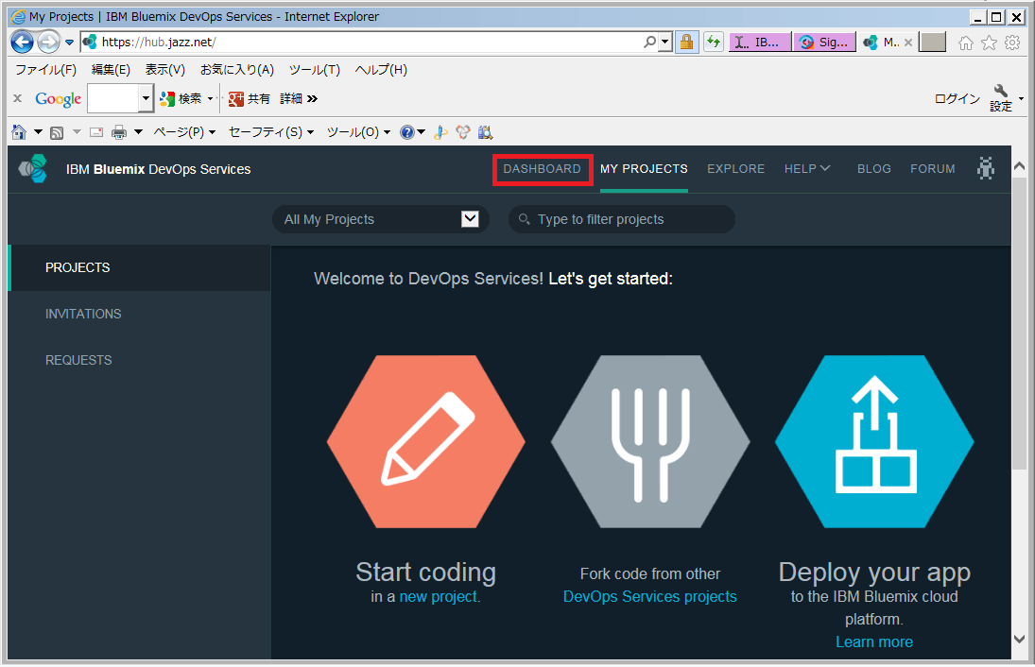Click the ログイン link on the Google toolbar
The height and width of the screenshot is (667, 1035).
pos(957,99)
